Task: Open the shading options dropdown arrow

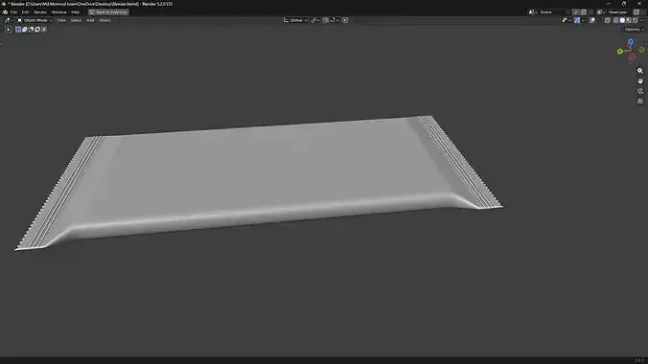Action: click(642, 20)
